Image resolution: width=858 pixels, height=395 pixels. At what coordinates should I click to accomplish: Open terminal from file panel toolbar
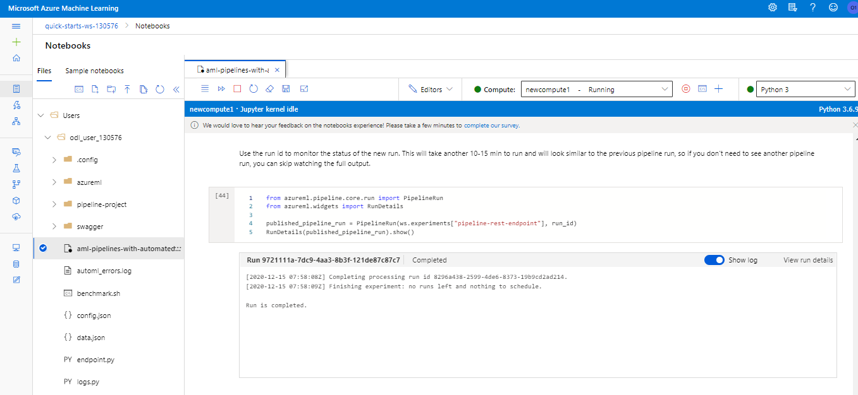(x=80, y=90)
